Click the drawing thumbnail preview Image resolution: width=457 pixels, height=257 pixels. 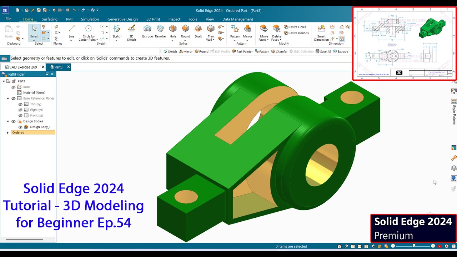pos(404,44)
